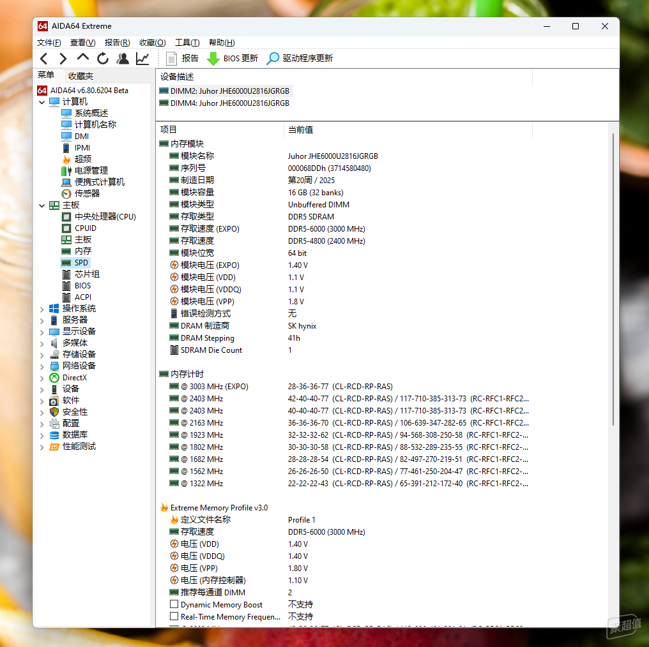This screenshot has width=649, height=647.
Task: Select the DirectX Xbox logo icon
Action: tap(54, 378)
